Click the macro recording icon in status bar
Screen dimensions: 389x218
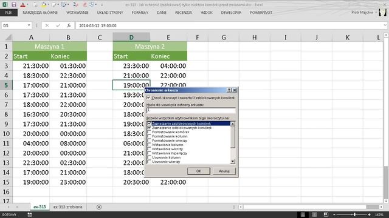click(x=30, y=214)
